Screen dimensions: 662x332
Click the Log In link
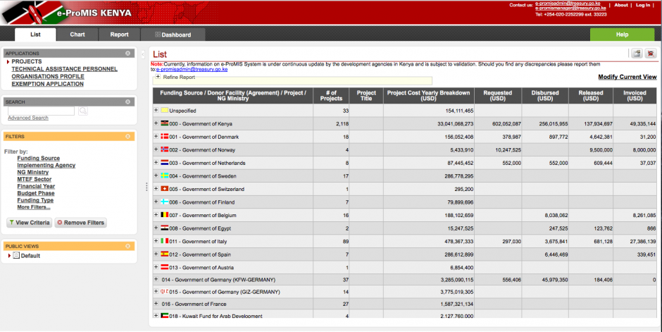643,5
